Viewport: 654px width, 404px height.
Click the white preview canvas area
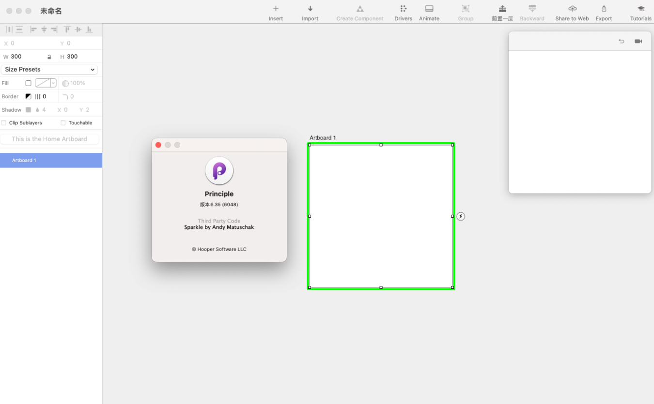(580, 122)
